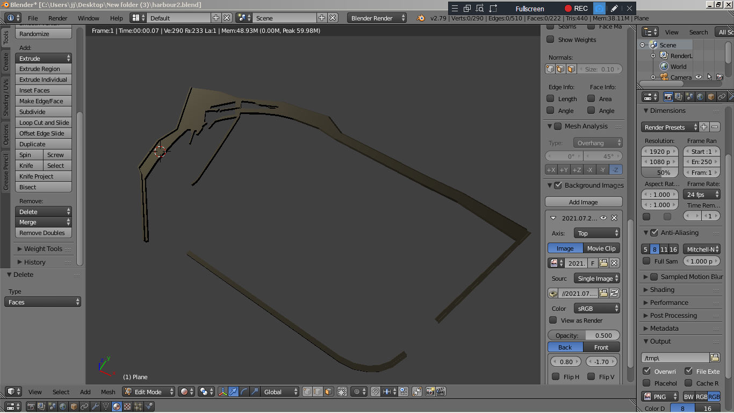Reload the background image file

click(614, 293)
